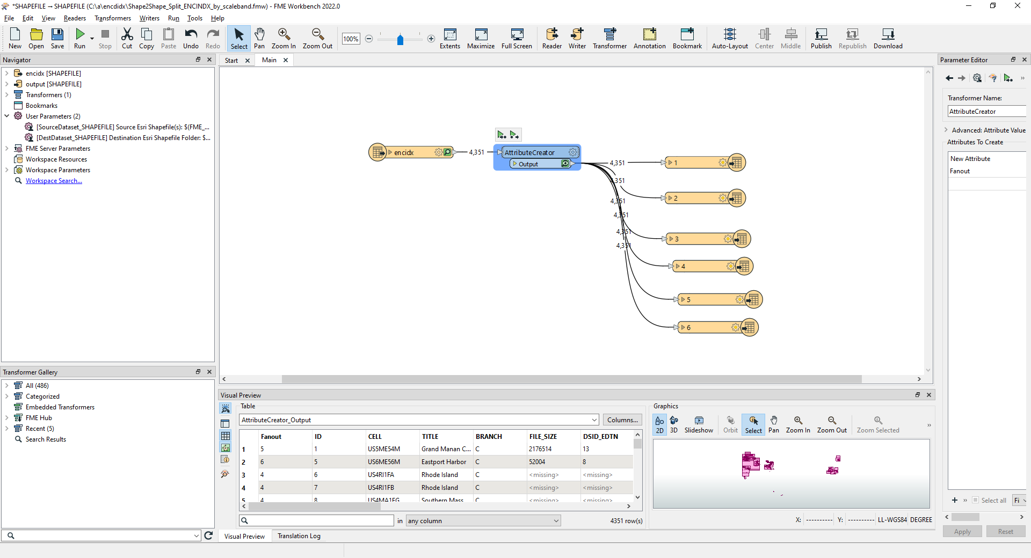Save the workspace using the Save icon
This screenshot has width=1031, height=558.
click(x=57, y=38)
